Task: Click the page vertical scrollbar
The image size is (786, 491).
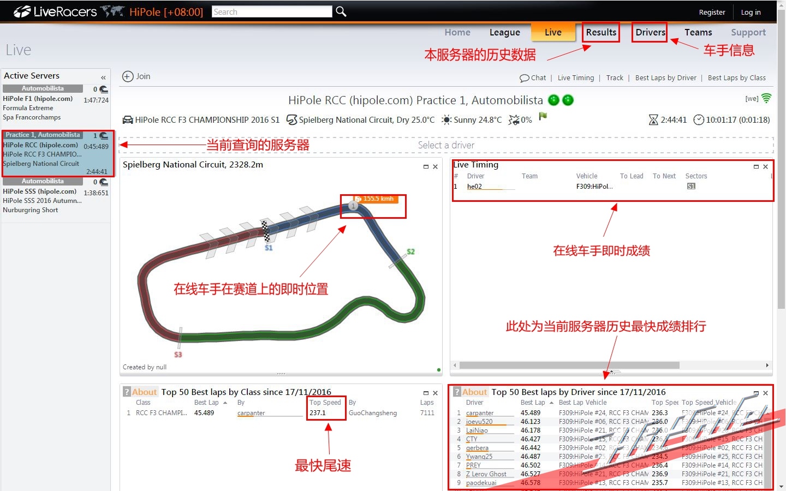Action: point(781,158)
